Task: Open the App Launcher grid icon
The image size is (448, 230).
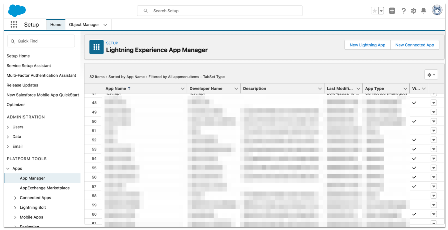Action: tap(14, 25)
